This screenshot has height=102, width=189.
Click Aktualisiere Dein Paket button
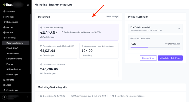point(170,58)
